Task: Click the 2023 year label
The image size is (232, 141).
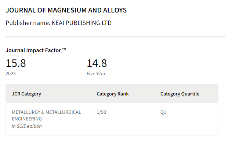Action: pyautogui.click(x=11, y=73)
